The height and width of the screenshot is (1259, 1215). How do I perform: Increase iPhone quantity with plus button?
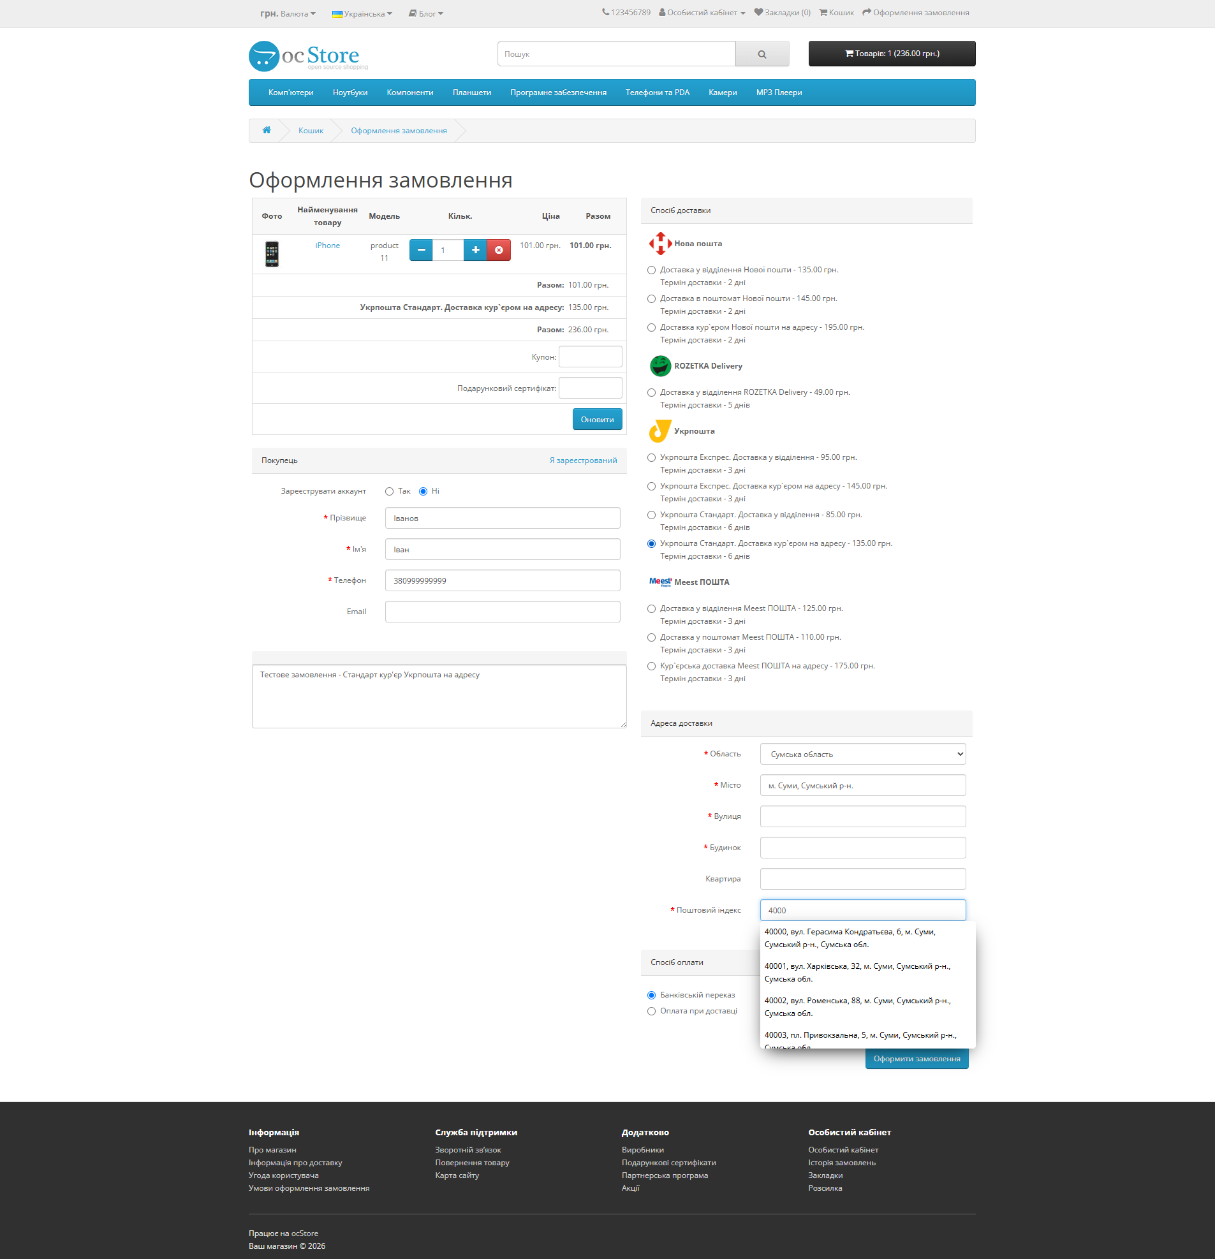click(475, 250)
